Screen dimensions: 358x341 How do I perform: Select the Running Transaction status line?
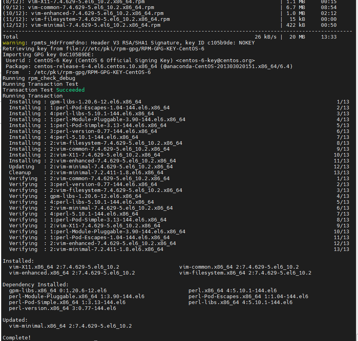(x=32, y=96)
